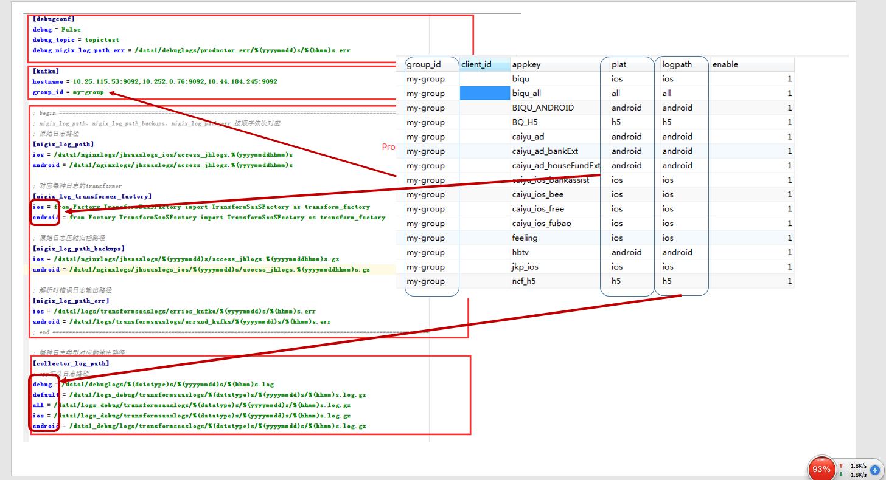Click the plat column header
The width and height of the screenshot is (886, 480).
click(x=619, y=64)
